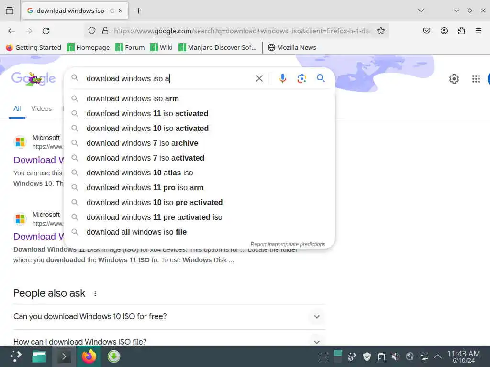Open the extensions panel
The width and height of the screenshot is (490, 367).
point(461,31)
